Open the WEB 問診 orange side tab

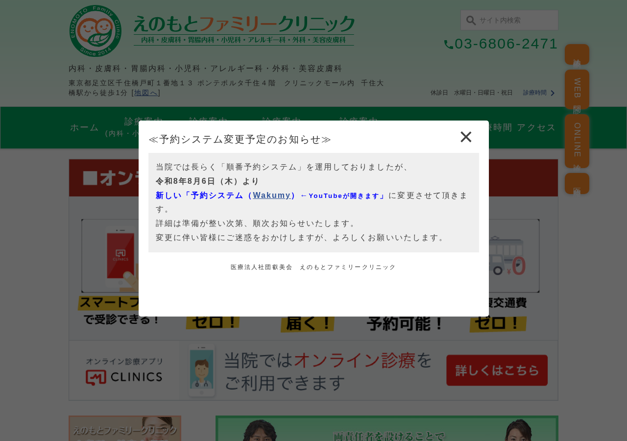tap(577, 89)
